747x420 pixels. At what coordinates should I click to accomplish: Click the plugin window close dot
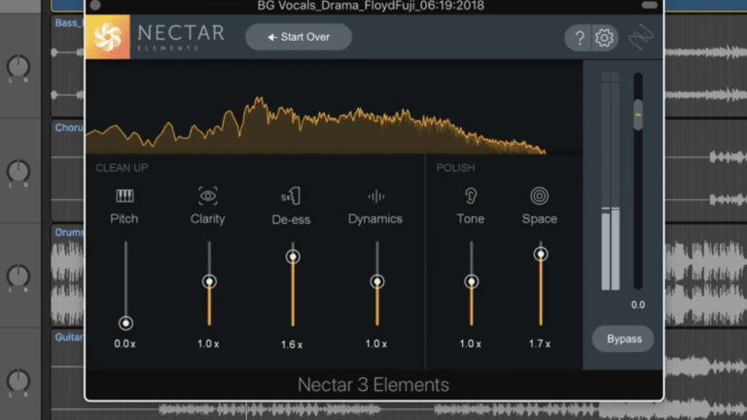[x=95, y=5]
